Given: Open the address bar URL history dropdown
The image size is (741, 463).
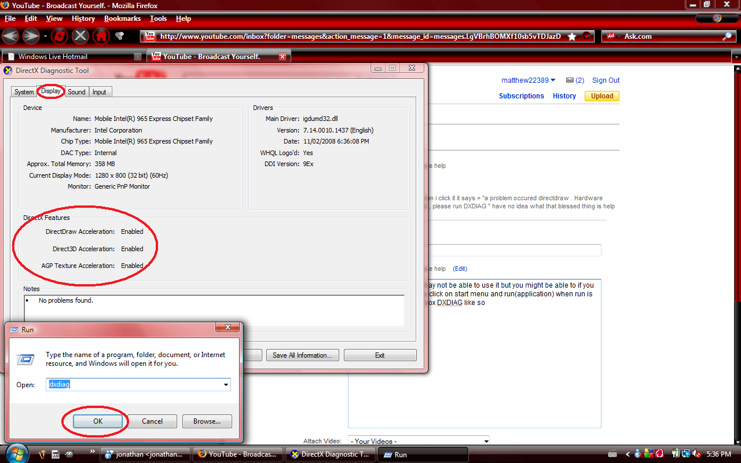Looking at the screenshot, I should [x=588, y=36].
